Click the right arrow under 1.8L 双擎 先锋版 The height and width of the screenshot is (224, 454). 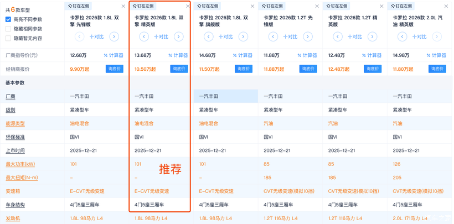(x=114, y=37)
